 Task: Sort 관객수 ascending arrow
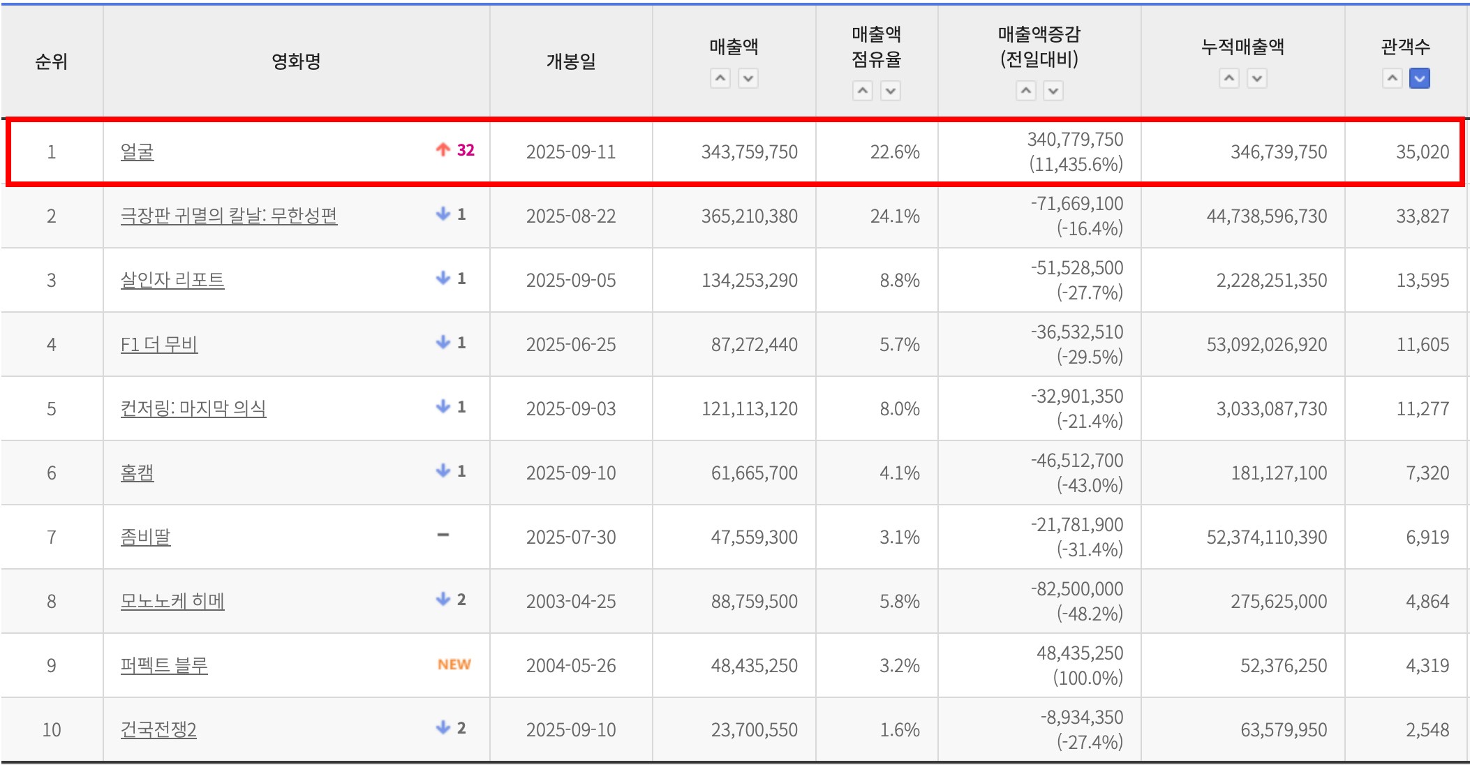tap(1392, 78)
